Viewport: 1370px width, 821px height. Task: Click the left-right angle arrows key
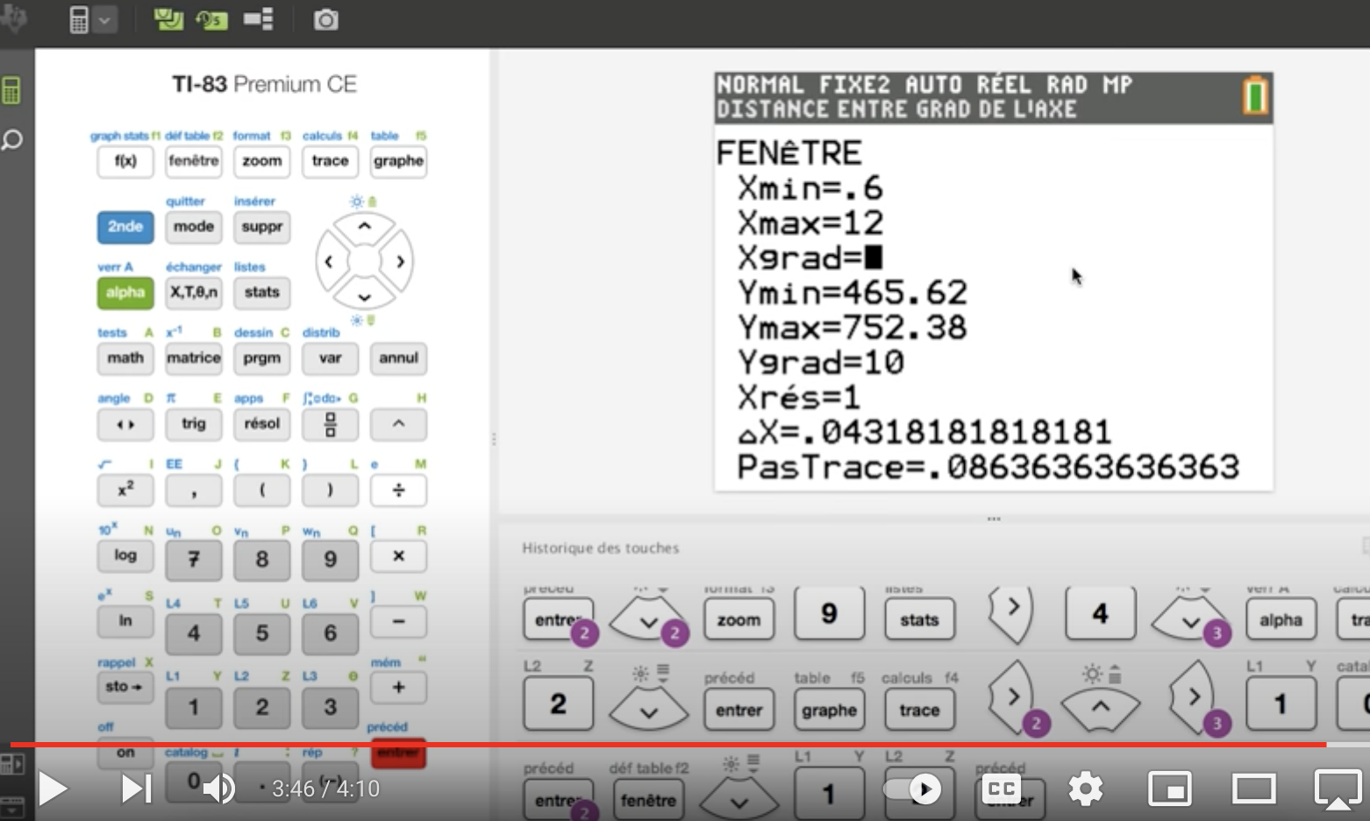coord(125,425)
